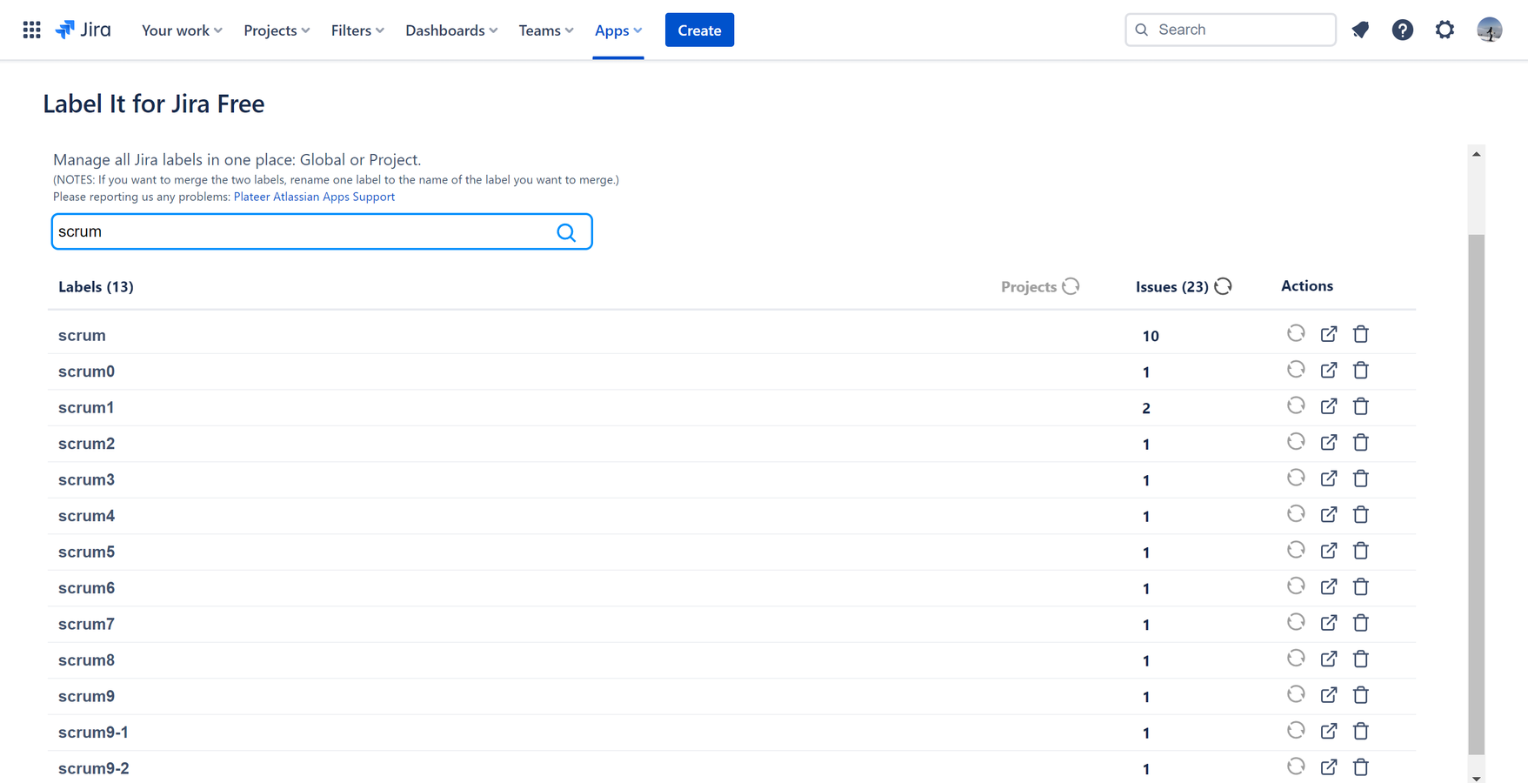Open the settings gear icon
This screenshot has width=1528, height=783.
[x=1445, y=30]
